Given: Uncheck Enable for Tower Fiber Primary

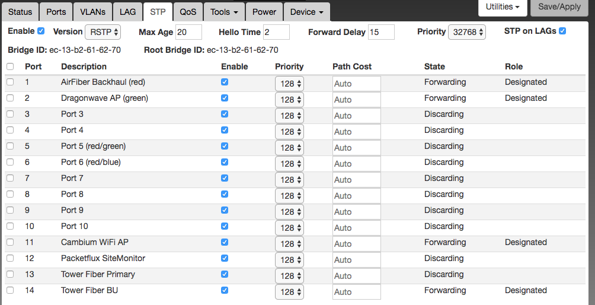Looking at the screenshot, I should pyautogui.click(x=225, y=274).
